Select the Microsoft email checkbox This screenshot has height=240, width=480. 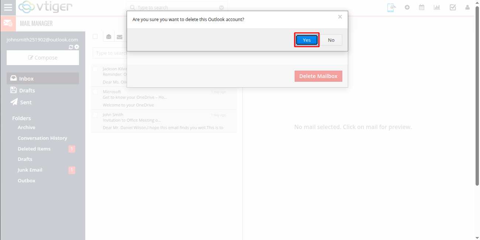click(95, 92)
